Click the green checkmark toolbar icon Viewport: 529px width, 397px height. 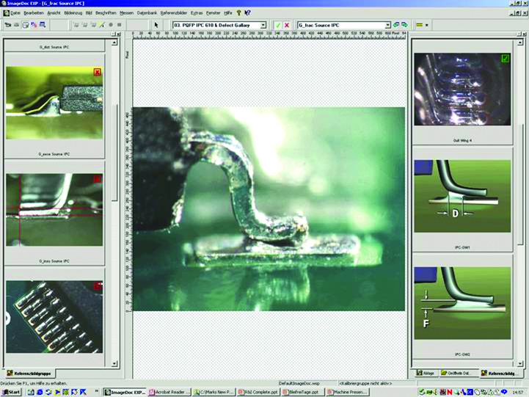click(x=278, y=25)
